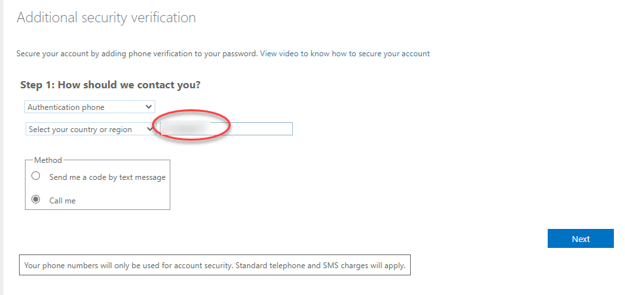Click the red-circled blurred phone number area

click(x=191, y=125)
